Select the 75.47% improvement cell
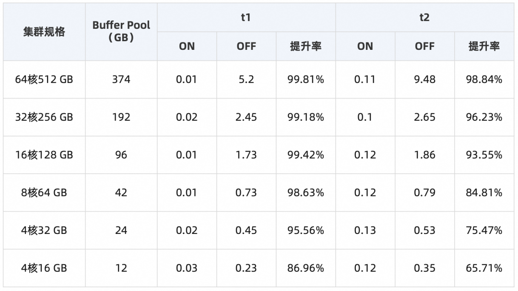Viewport: 518px width, 291px height. [x=484, y=231]
